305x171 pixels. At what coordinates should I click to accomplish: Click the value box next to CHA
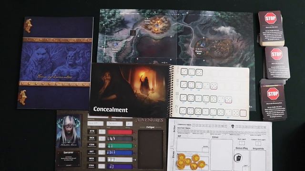click(x=102, y=166)
